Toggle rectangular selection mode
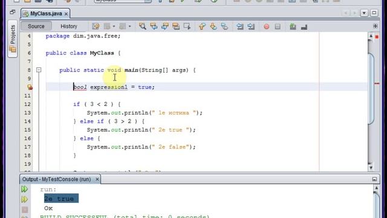Image resolution: width=387 pixels, height=218 pixels. pyautogui.click(x=187, y=26)
